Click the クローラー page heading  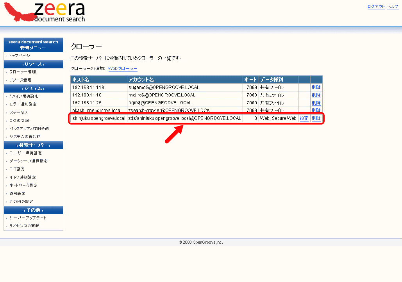point(86,46)
